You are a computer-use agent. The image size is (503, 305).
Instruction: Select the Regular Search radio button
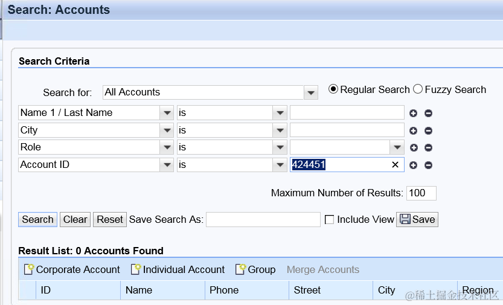point(333,89)
